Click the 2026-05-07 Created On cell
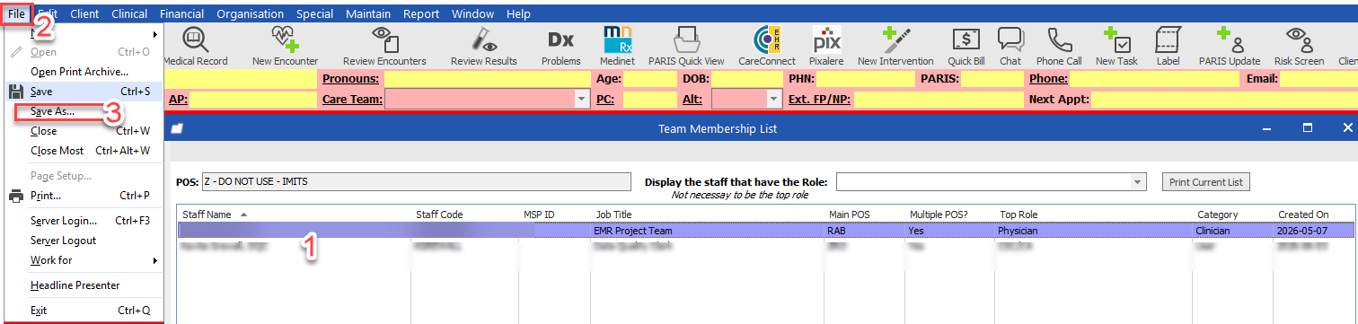This screenshot has height=324, width=1358. coord(1303,231)
